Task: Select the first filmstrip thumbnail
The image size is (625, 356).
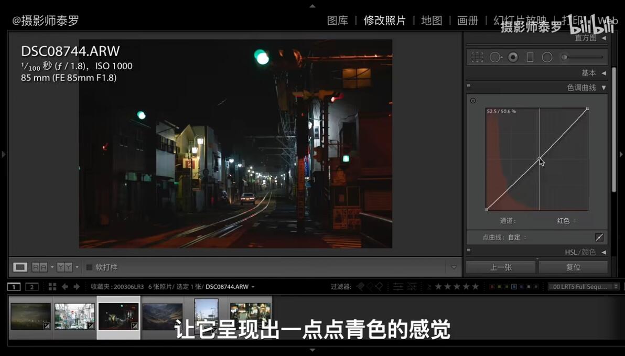Action: pos(31,317)
